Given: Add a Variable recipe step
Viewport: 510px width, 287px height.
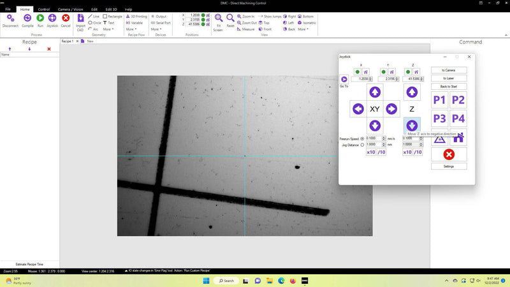Looking at the screenshot, I should [x=135, y=23].
